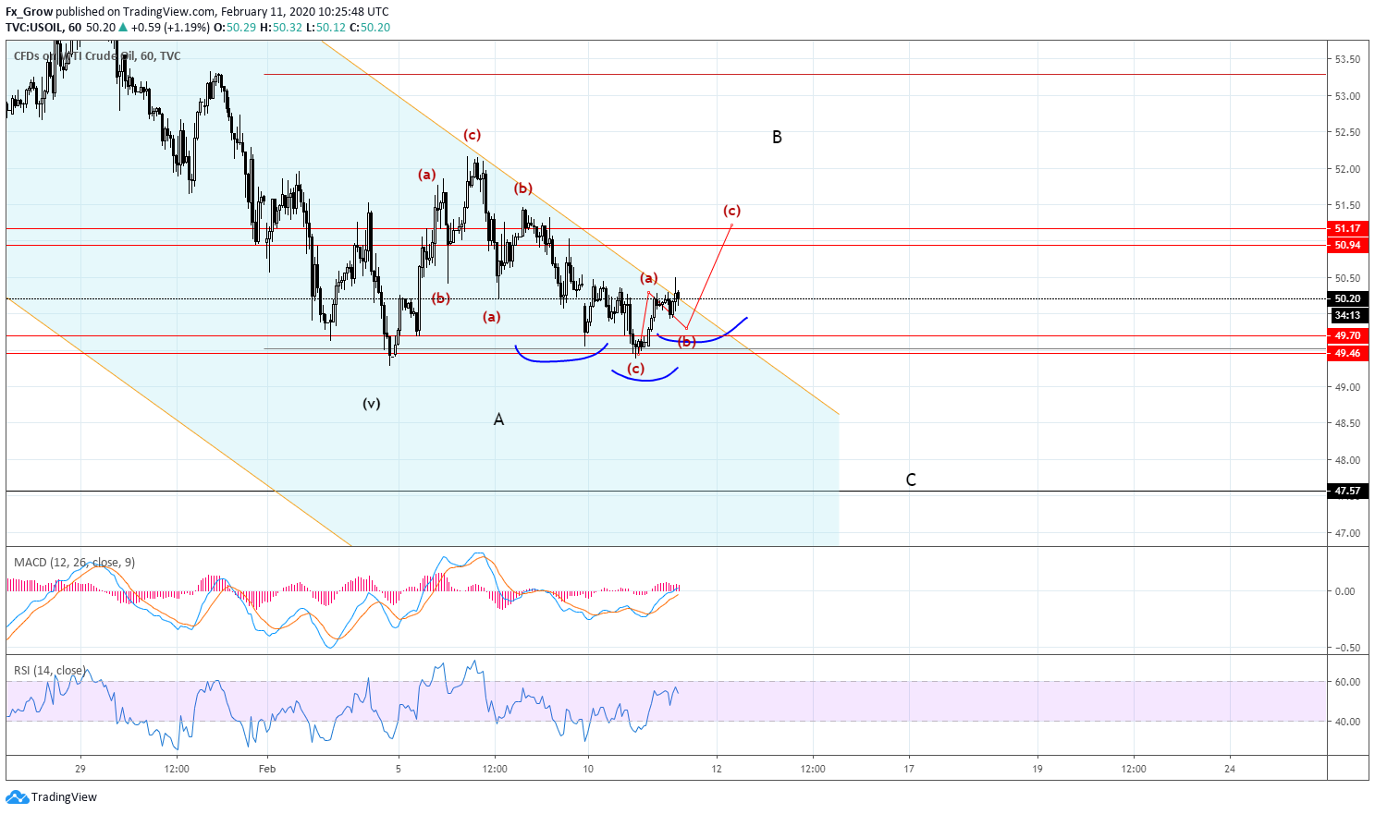1375x814 pixels.
Task: Click the red 50.94 price tag
Action: (1347, 245)
